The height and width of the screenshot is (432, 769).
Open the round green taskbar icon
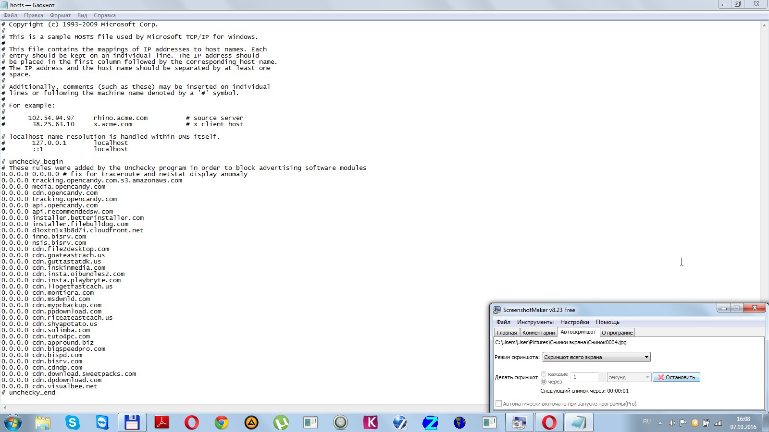coord(341,422)
